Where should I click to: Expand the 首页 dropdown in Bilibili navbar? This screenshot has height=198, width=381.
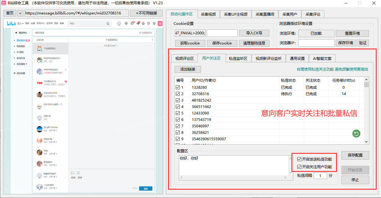click(20, 23)
